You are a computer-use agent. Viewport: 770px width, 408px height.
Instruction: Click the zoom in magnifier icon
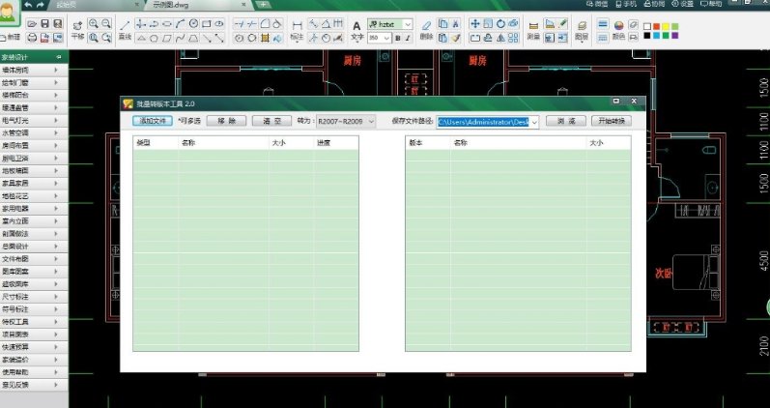[x=93, y=22]
